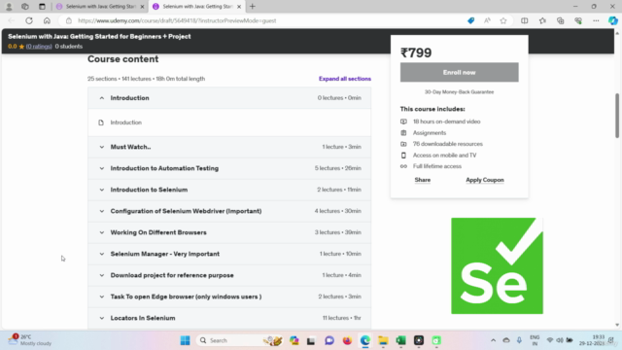622x350 pixels.
Task: Click the read aloud icon
Action: click(x=487, y=20)
